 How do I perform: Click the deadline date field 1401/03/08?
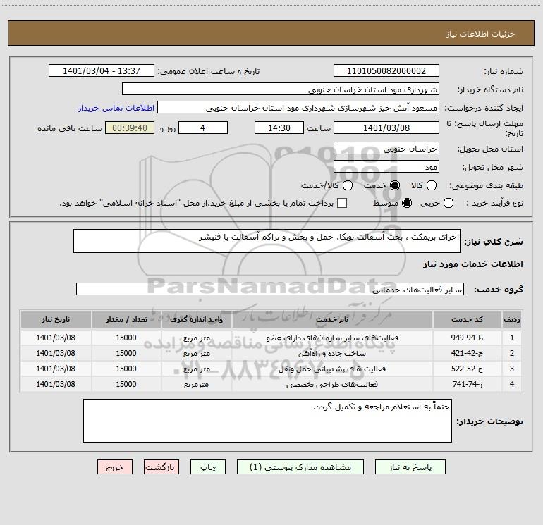click(x=386, y=128)
